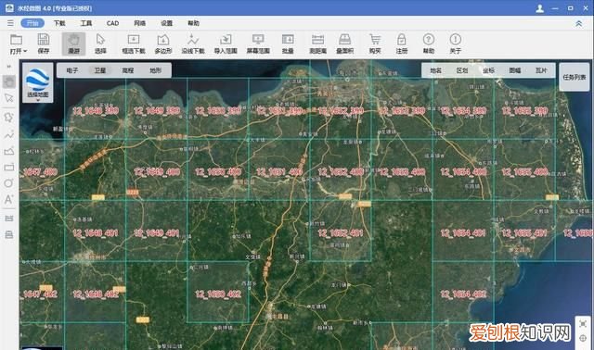Open the 选择地图 map selector dropdown

coord(38,83)
